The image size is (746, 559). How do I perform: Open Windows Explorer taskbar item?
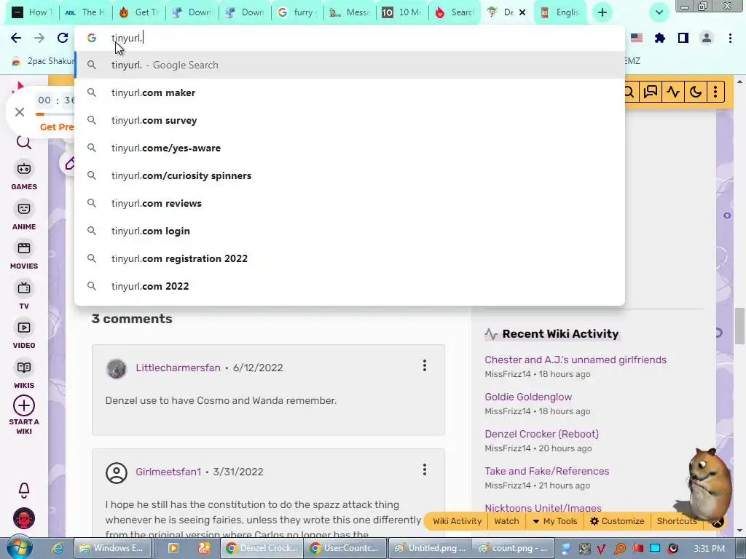coord(113,548)
